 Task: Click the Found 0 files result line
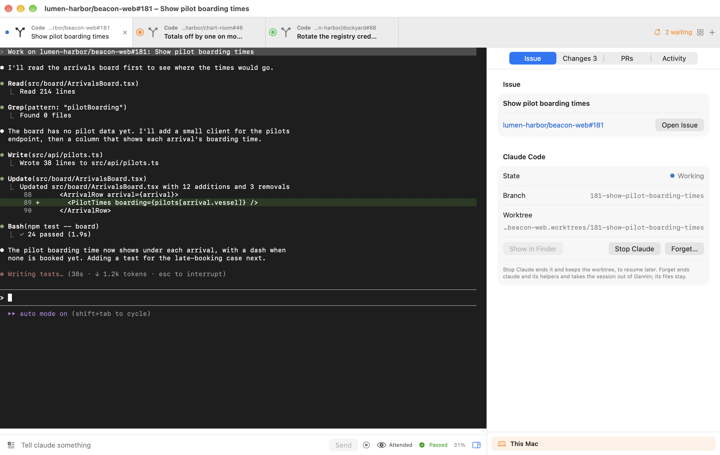46,115
